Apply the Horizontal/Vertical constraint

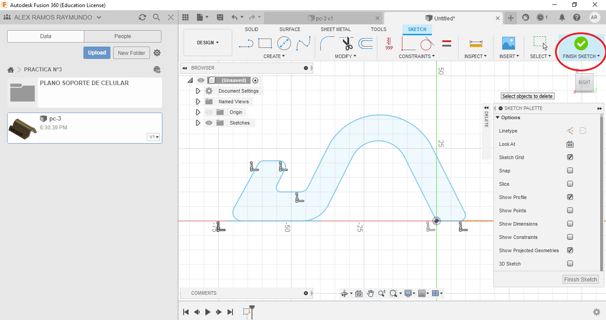tap(390, 43)
